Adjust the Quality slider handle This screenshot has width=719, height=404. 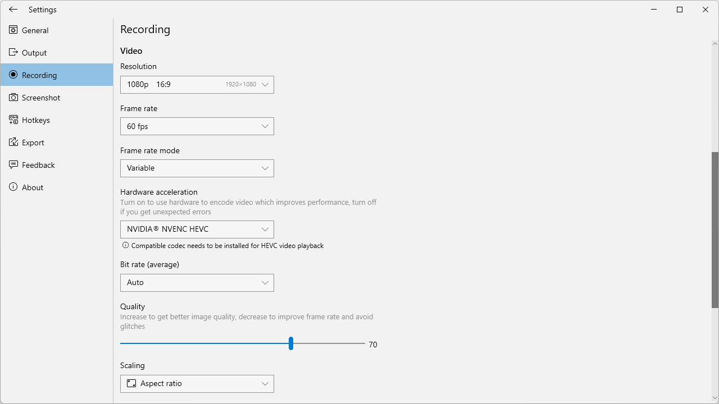pyautogui.click(x=290, y=343)
